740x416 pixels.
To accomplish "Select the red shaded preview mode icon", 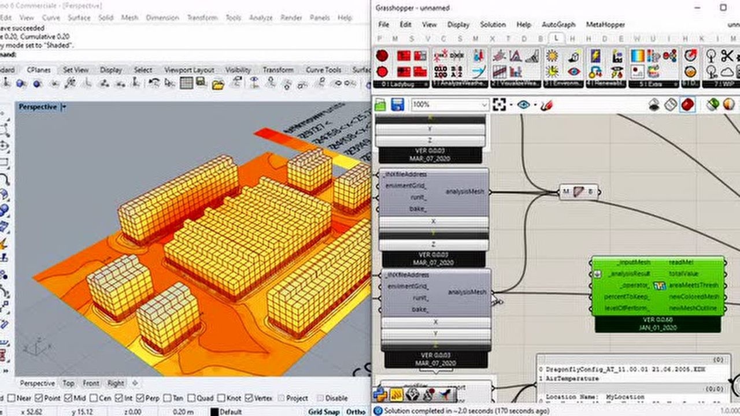I will click(x=687, y=105).
